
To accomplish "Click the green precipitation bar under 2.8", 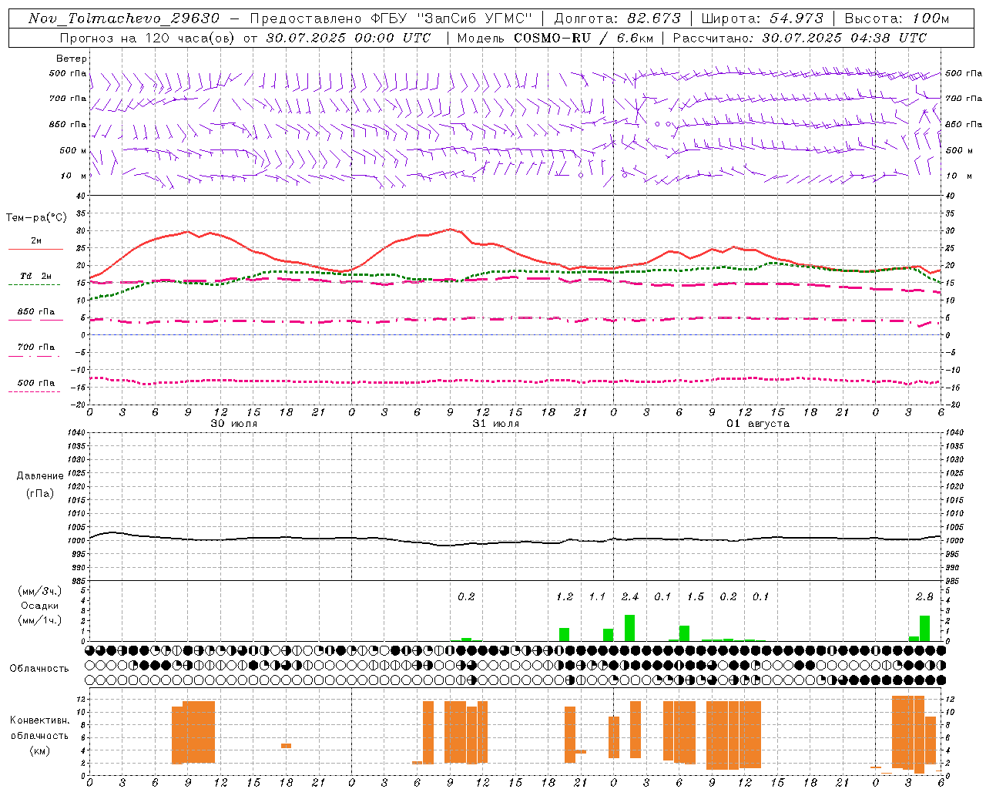I will (924, 629).
